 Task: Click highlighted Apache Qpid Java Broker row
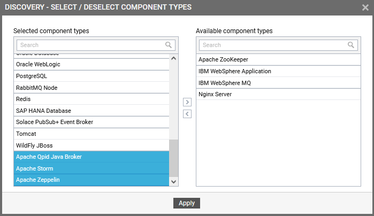91,157
